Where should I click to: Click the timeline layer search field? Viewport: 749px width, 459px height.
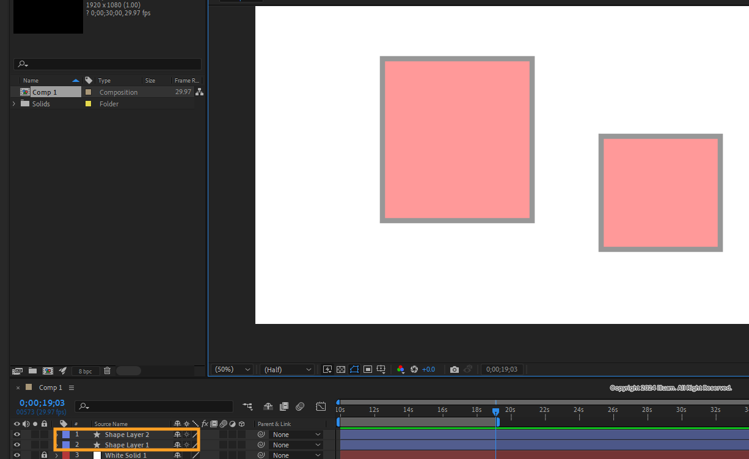coord(154,406)
